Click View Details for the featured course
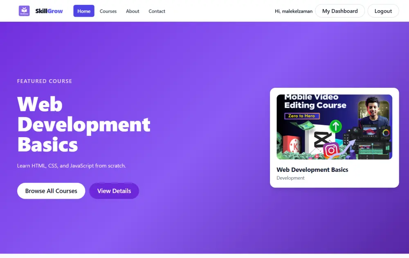This screenshot has height=258, width=409. (114, 191)
